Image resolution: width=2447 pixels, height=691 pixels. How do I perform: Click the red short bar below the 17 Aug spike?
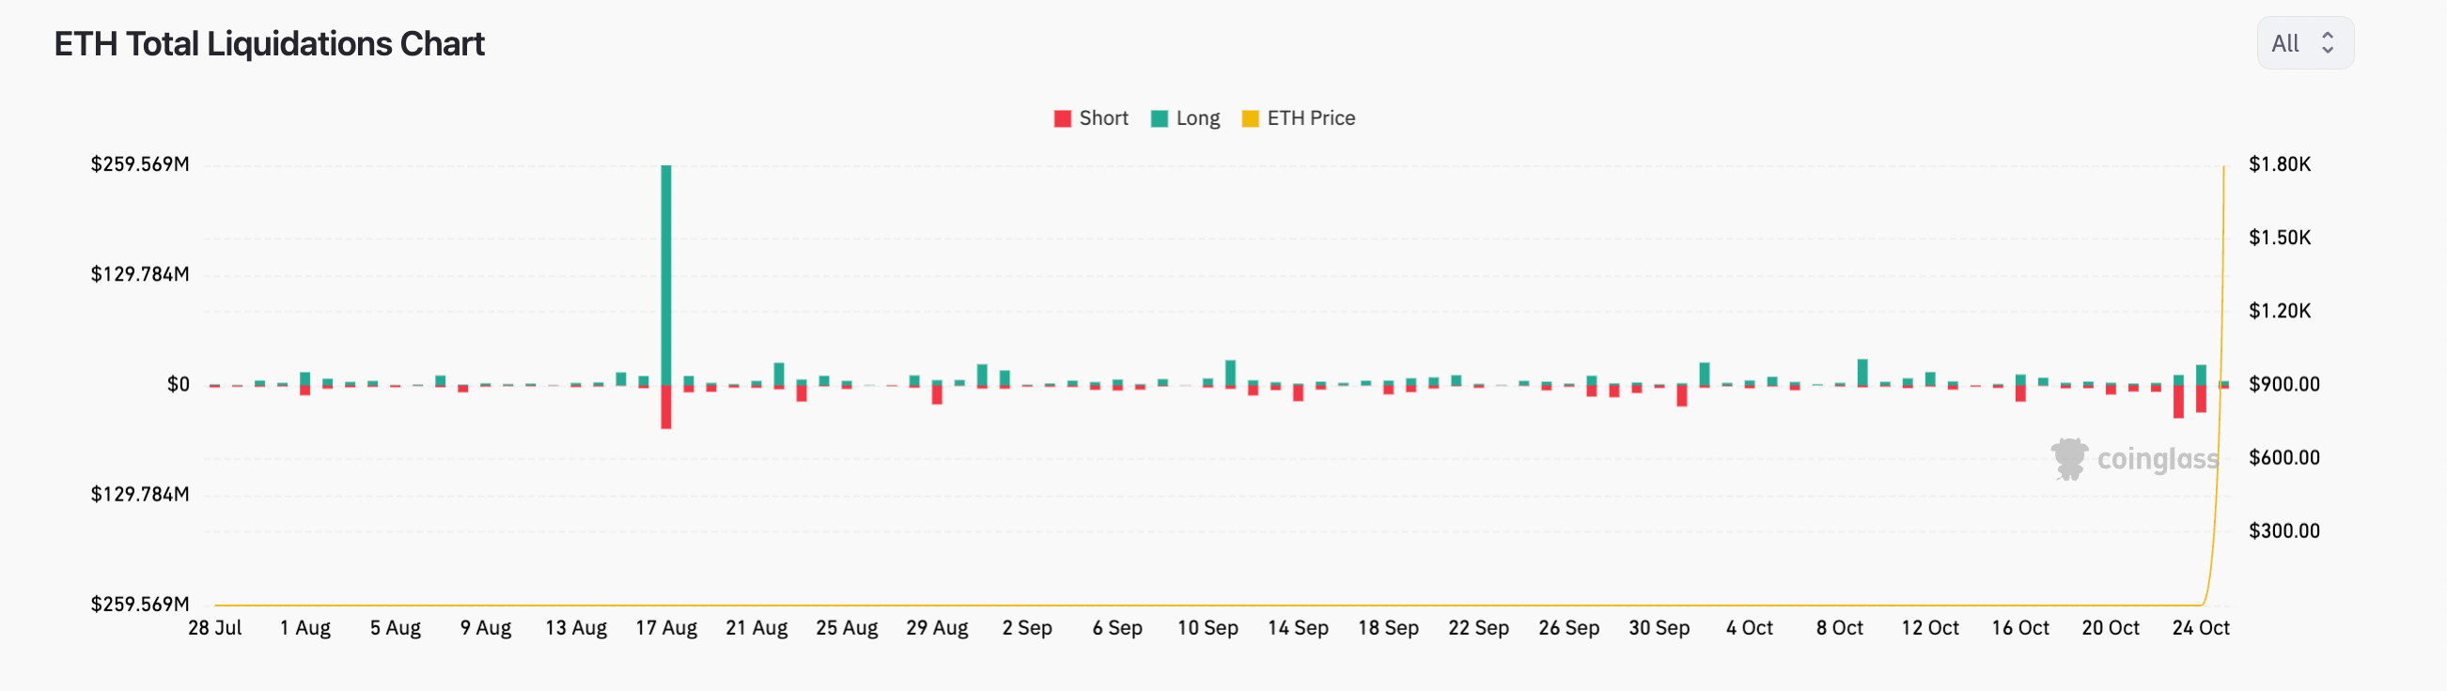(666, 407)
